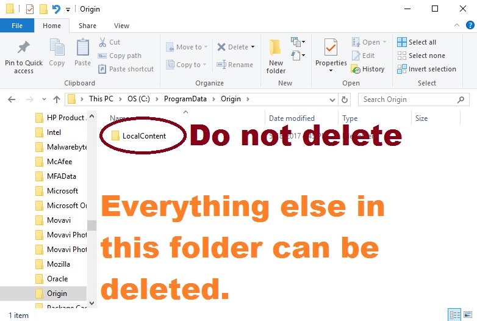Click Select all
The image size is (477, 321).
pos(417,42)
